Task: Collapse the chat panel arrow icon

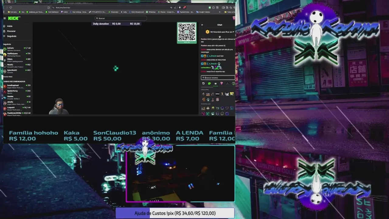Action: pyautogui.click(x=202, y=25)
